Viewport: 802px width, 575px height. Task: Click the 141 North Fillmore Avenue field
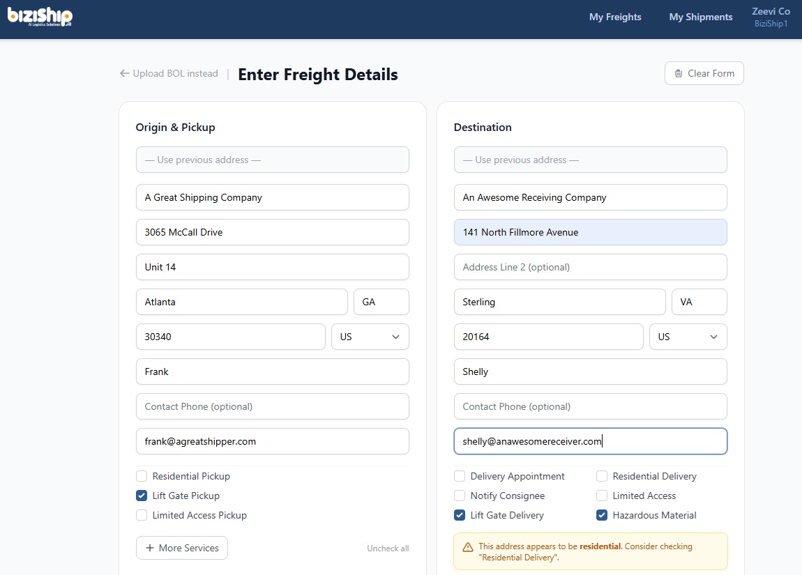(591, 232)
